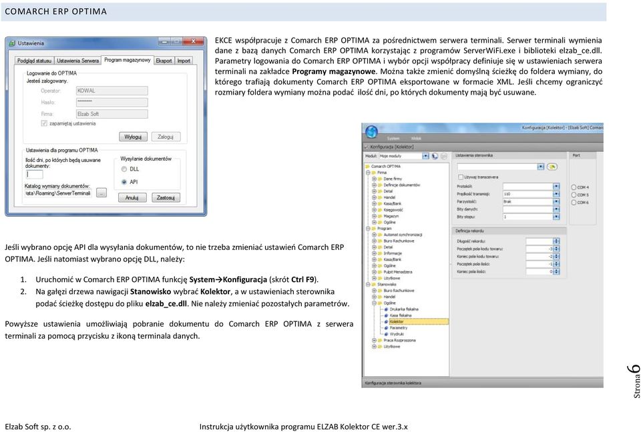The image size is (641, 432).
Task: Adjust the Początek pola kodu towaru stepper
Action: pyautogui.click(x=556, y=249)
